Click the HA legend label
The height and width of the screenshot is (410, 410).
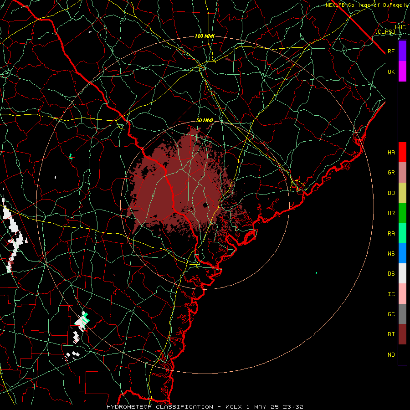[x=391, y=153]
